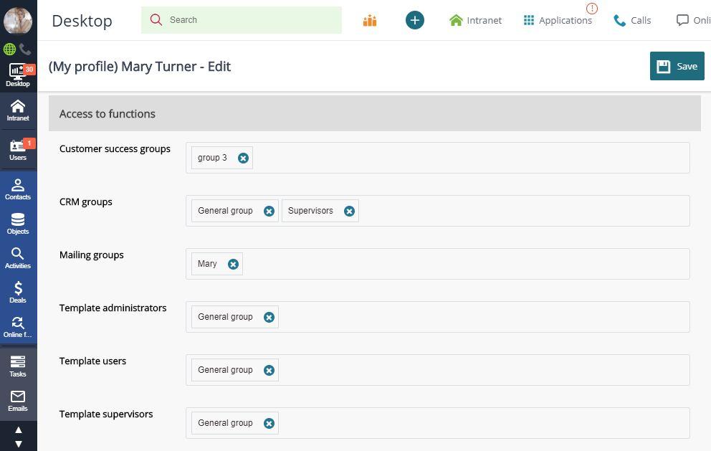Click the sidebar up arrow
This screenshot has width=711, height=451.
(19, 429)
